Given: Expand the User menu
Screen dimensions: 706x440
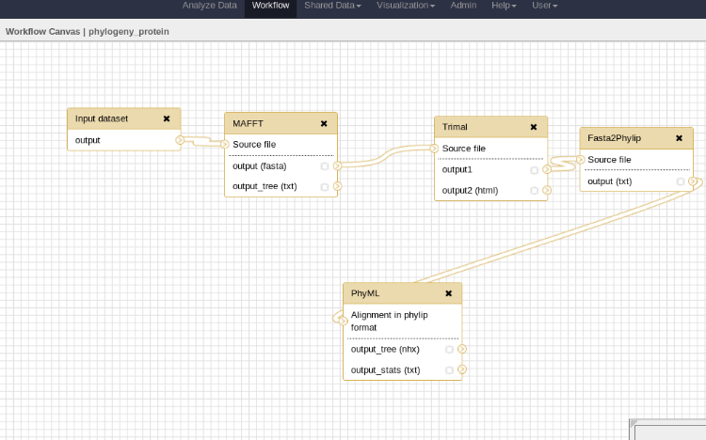Looking at the screenshot, I should [545, 6].
